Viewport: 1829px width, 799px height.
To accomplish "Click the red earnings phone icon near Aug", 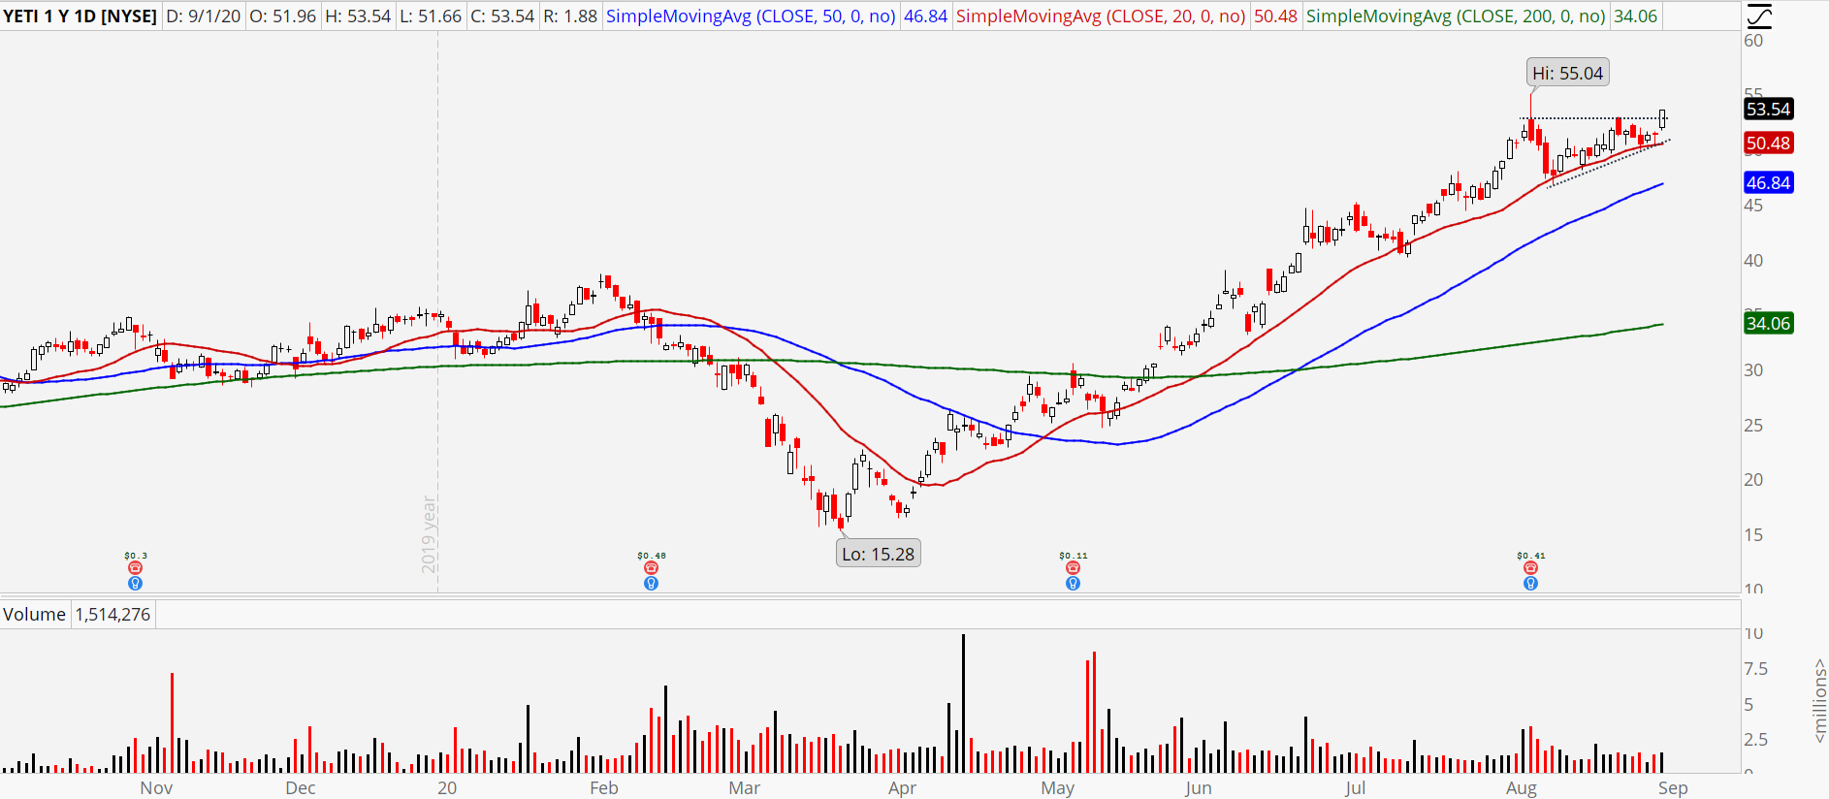I will [1530, 568].
